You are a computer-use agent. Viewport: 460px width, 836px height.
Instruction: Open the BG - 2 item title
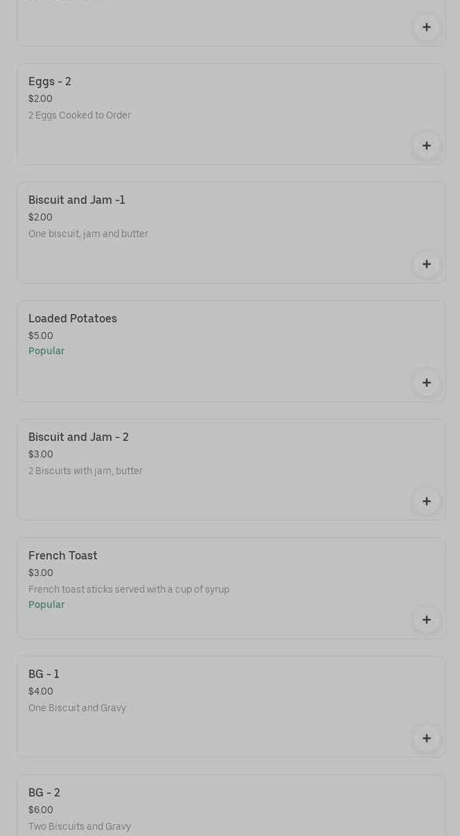click(44, 793)
